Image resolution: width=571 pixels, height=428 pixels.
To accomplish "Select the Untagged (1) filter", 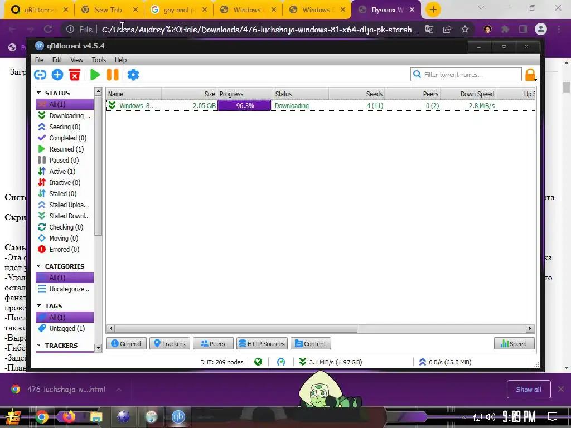I will 65,328.
